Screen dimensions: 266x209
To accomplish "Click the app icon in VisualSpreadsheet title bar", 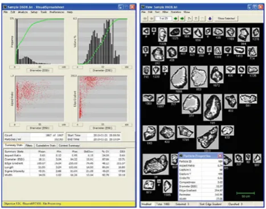I will [x=5, y=7].
